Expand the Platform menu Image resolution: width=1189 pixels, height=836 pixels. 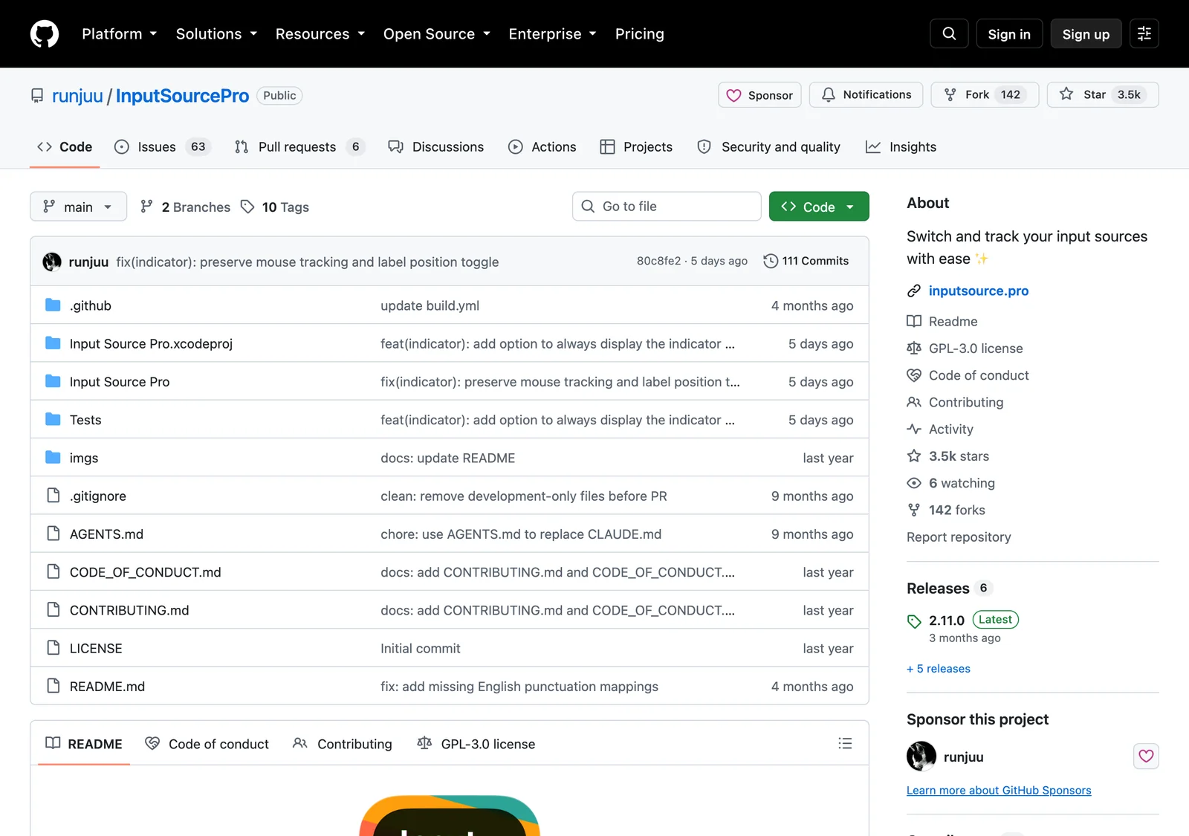click(120, 34)
